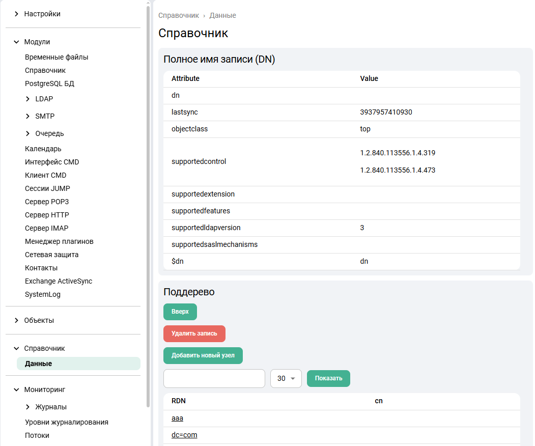Viewport: 535px width, 446px height.
Task: Expand the Настройки section chevron
Action: (x=16, y=14)
